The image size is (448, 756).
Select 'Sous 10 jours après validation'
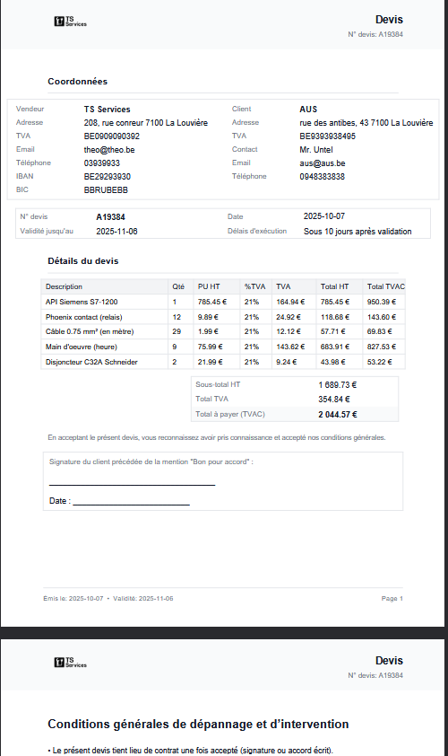(358, 232)
